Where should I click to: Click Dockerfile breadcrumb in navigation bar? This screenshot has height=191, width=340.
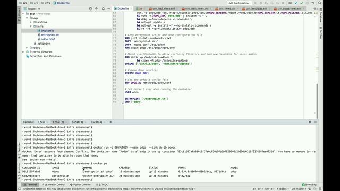click(x=62, y=3)
